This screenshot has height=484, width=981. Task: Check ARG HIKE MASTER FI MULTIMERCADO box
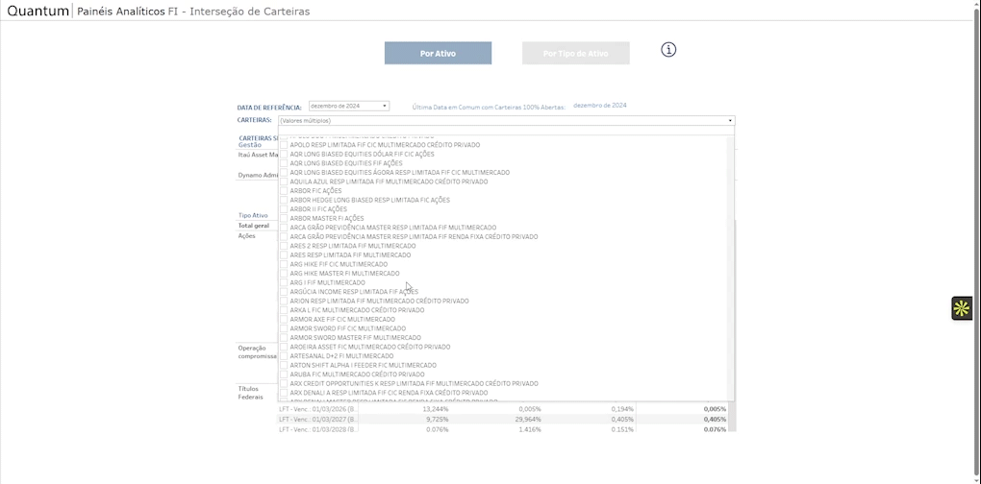284,274
